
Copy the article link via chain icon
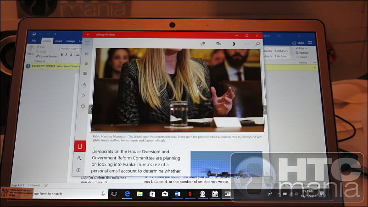tap(218, 44)
